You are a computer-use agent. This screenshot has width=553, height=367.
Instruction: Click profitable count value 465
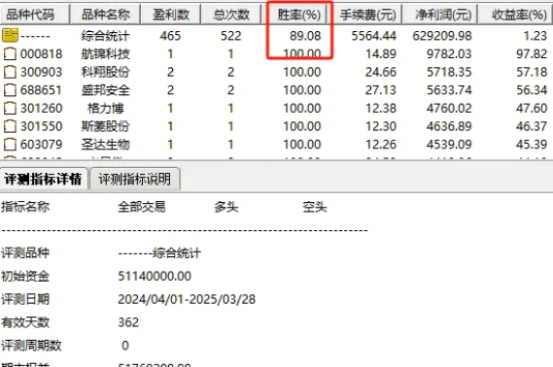(x=170, y=36)
